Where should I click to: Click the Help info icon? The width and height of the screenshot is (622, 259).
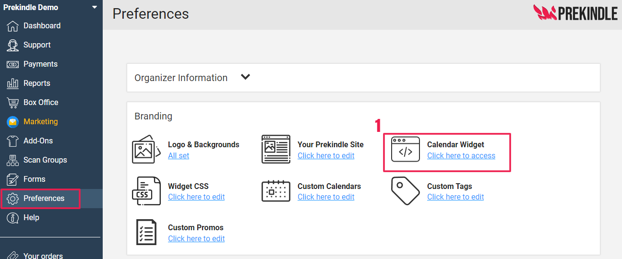coord(13,218)
